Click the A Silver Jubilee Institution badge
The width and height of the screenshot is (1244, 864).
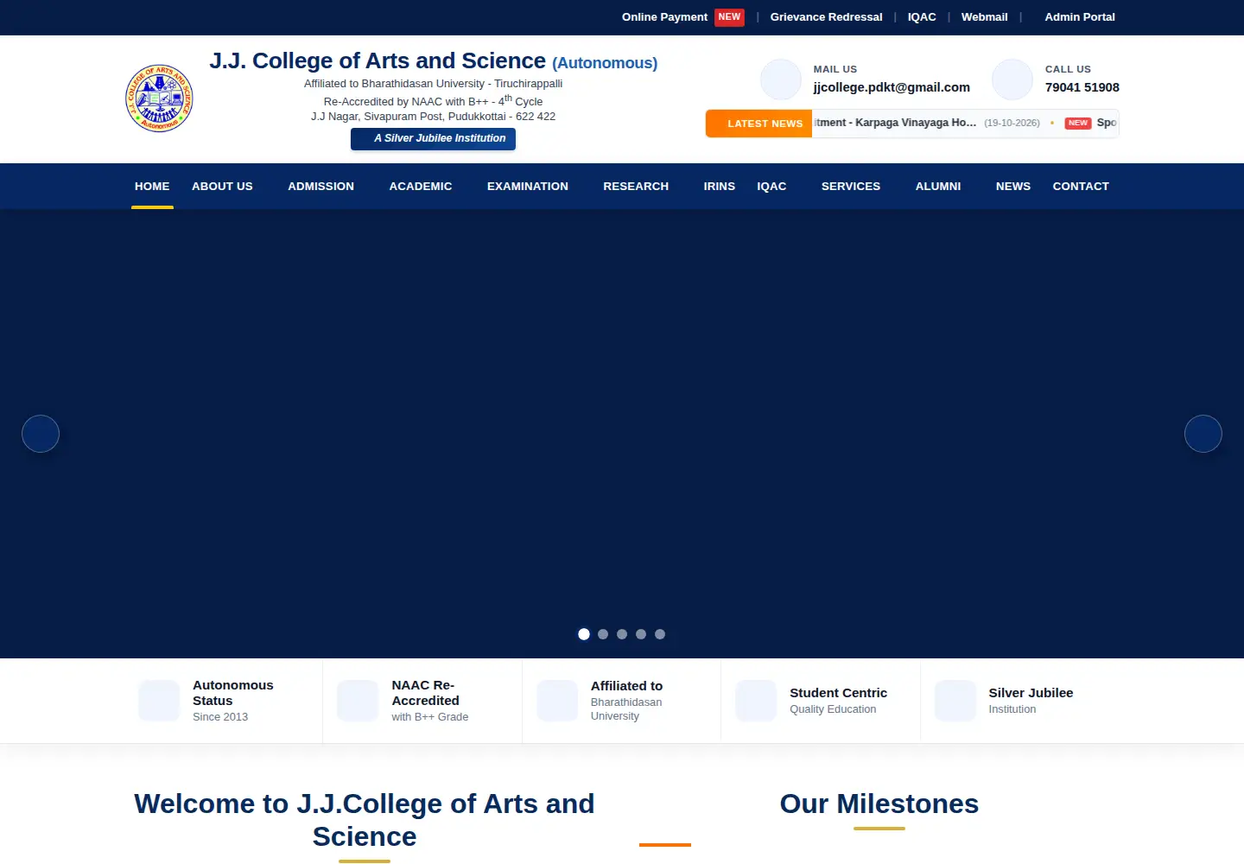[x=433, y=139]
